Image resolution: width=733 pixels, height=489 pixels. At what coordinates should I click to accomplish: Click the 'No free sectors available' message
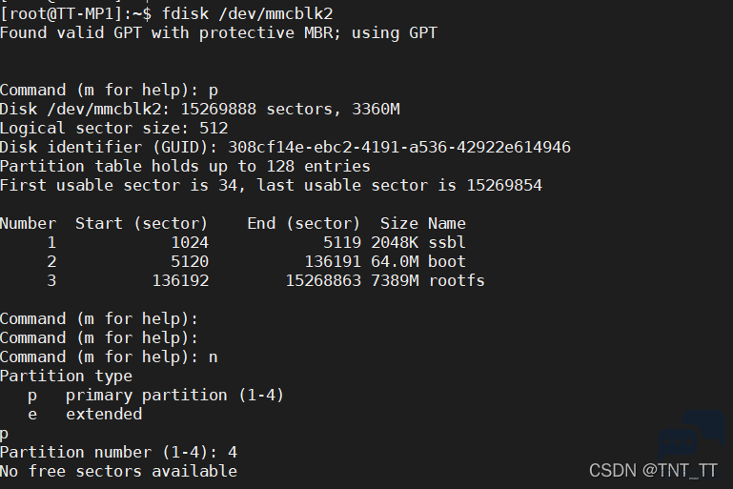coord(118,471)
